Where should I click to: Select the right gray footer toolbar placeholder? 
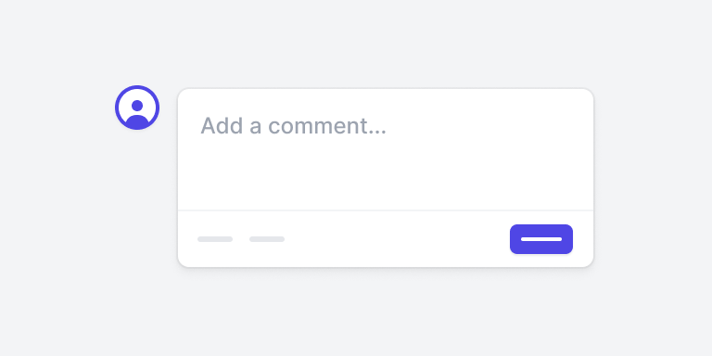(267, 239)
